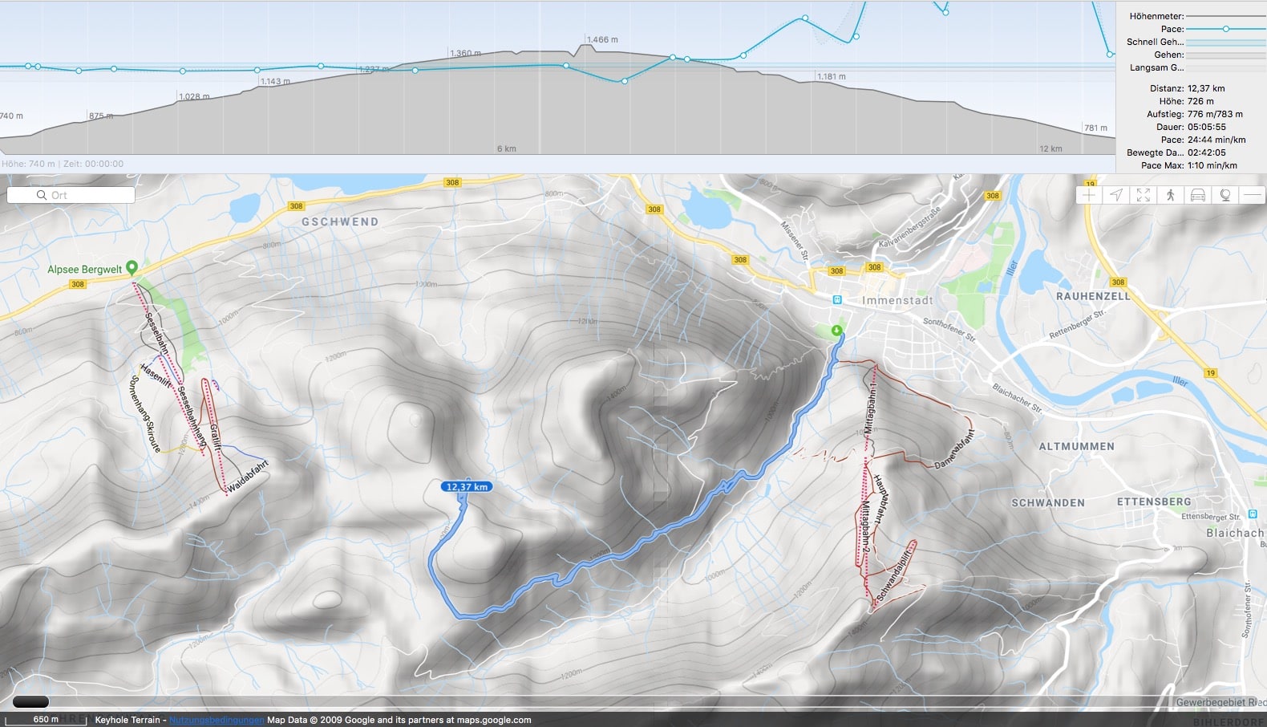Screen dimensions: 1267x727
Task: Click the 1.466 m peak elevation label
Action: [602, 39]
